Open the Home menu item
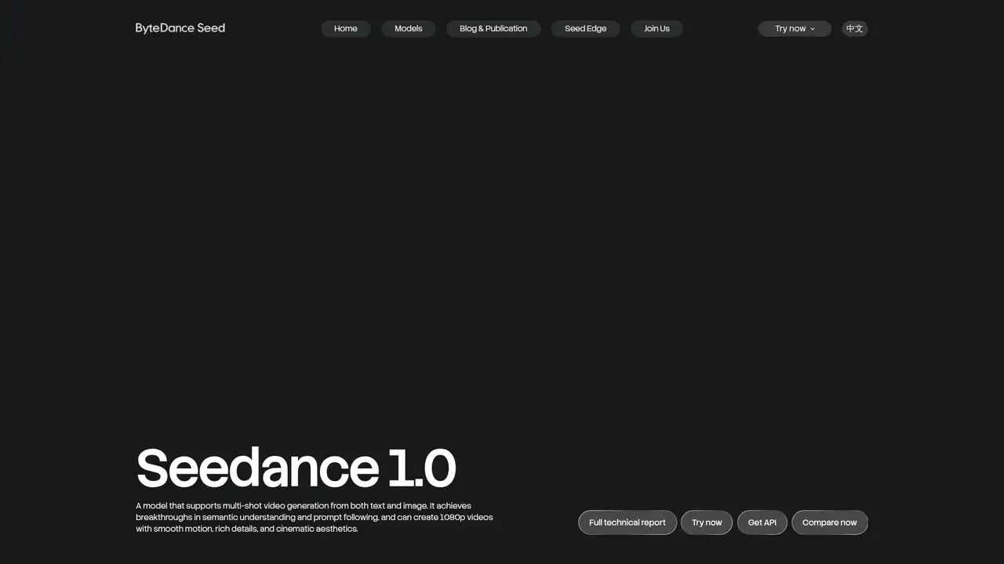 (x=346, y=29)
